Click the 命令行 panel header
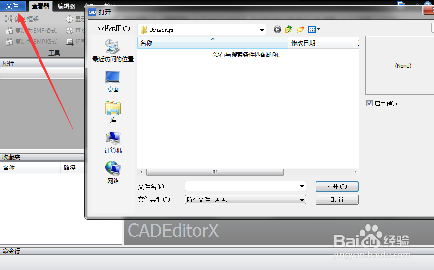 (x=217, y=251)
